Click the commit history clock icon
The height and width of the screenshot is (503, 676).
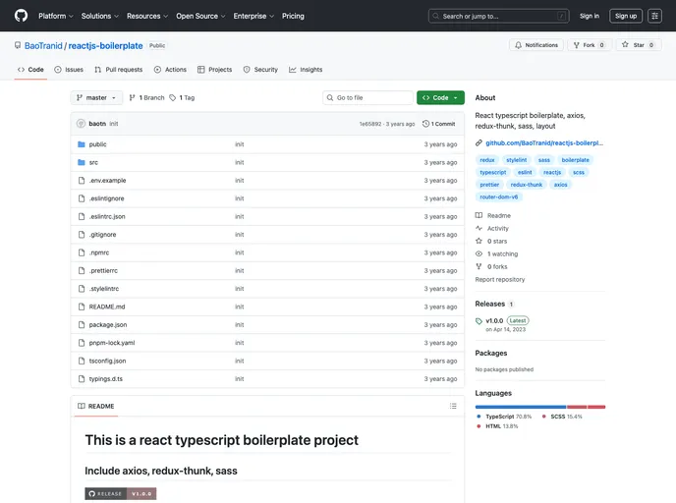[426, 124]
